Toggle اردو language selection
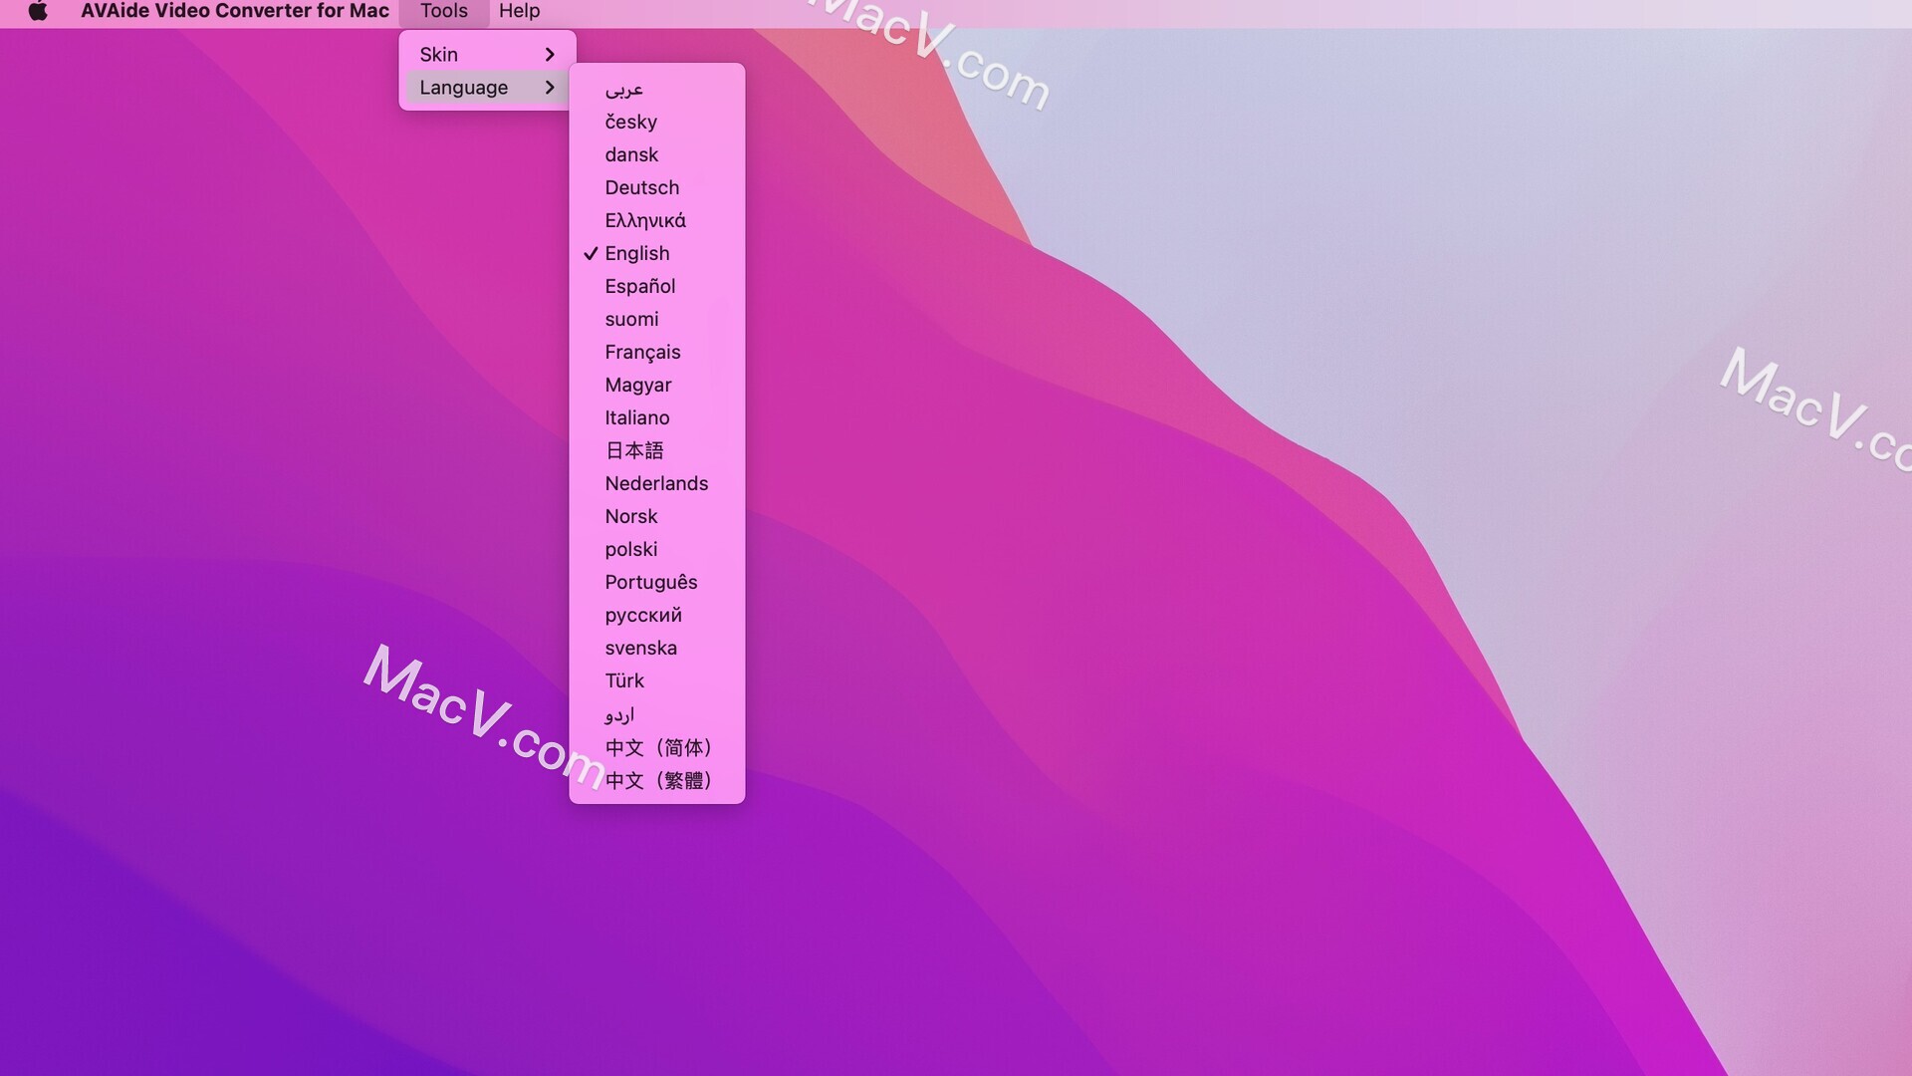The height and width of the screenshot is (1076, 1912). (x=618, y=713)
